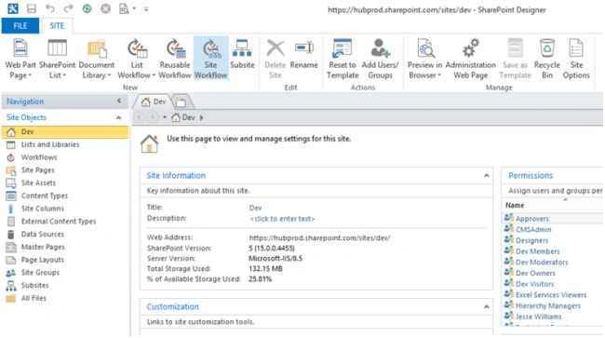Open the List Workflow dropdown button

tap(137, 59)
